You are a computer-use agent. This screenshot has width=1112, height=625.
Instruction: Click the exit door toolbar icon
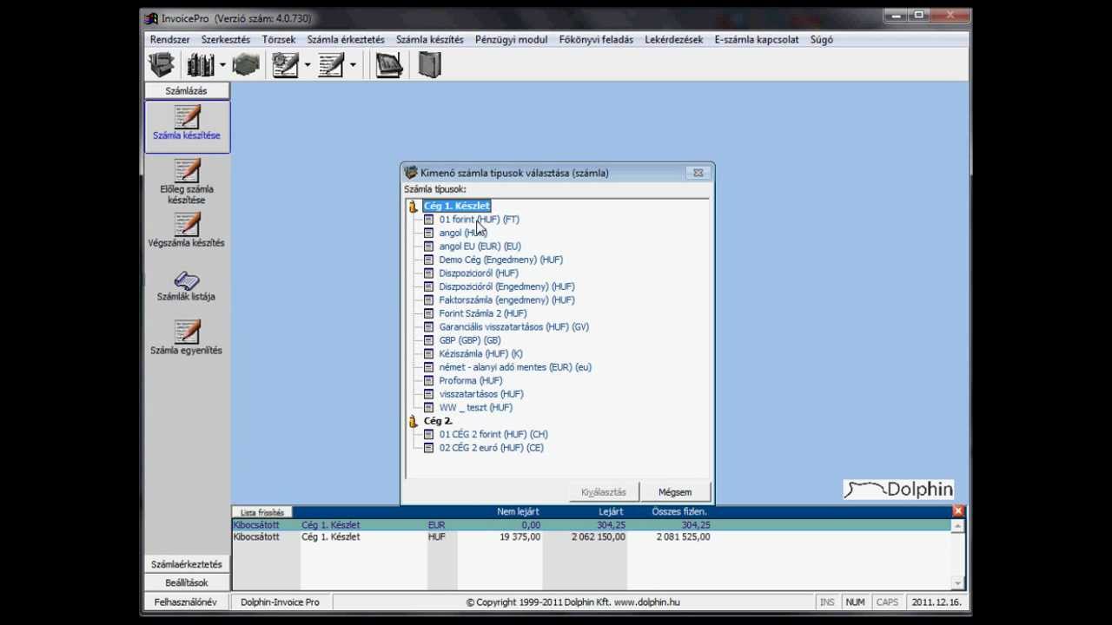[430, 65]
